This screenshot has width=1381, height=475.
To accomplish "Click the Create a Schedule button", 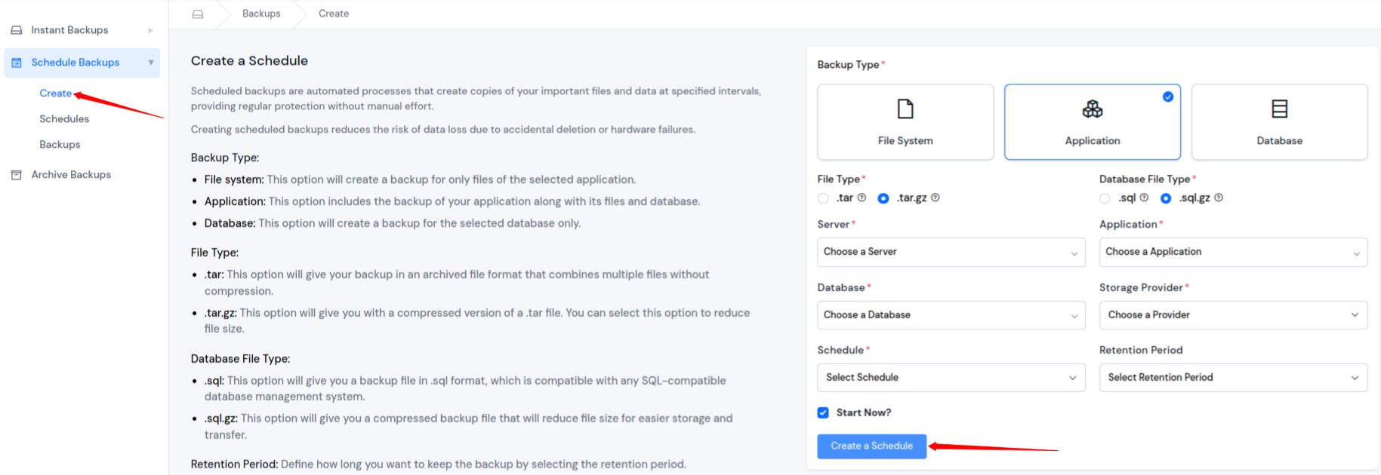I will tap(871, 446).
